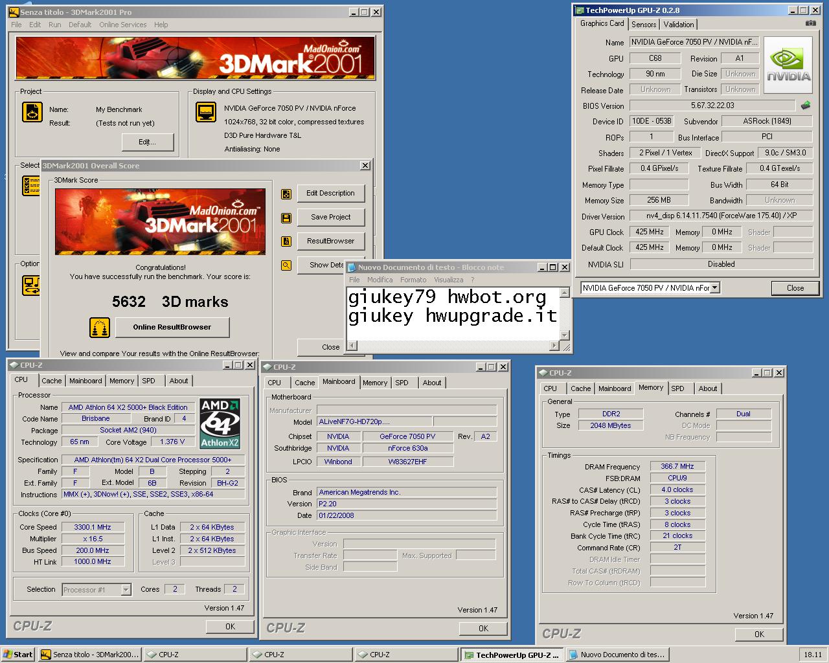The height and width of the screenshot is (663, 829).
Task: Click the Online ResultBrowser button
Action: [172, 328]
